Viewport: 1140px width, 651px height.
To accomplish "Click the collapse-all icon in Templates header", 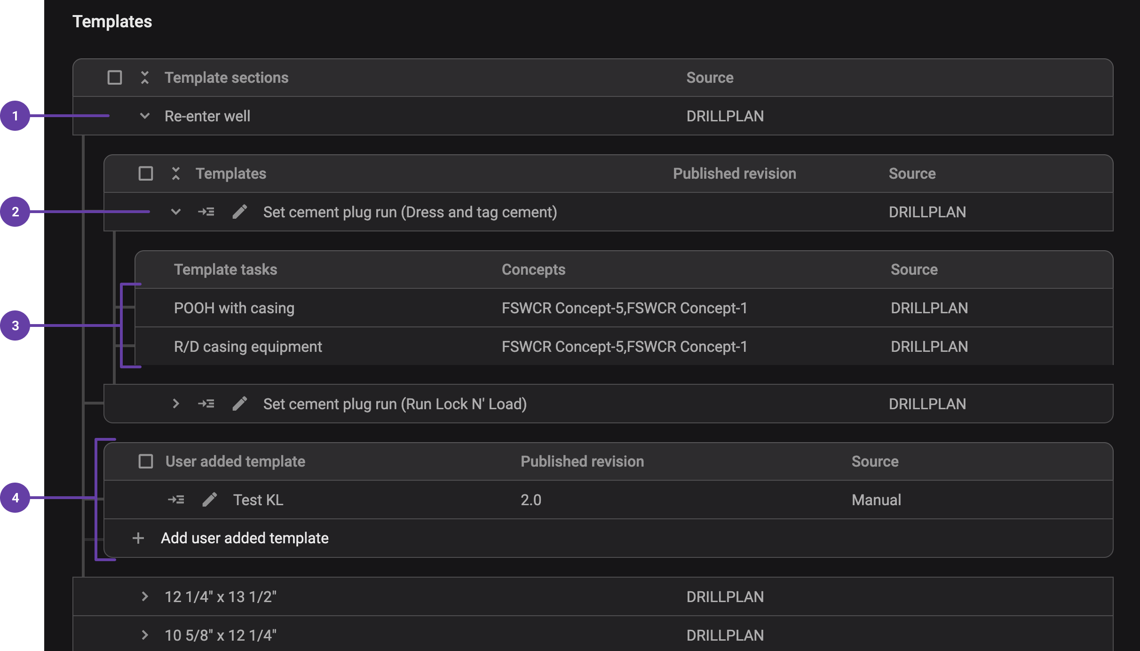I will (176, 174).
